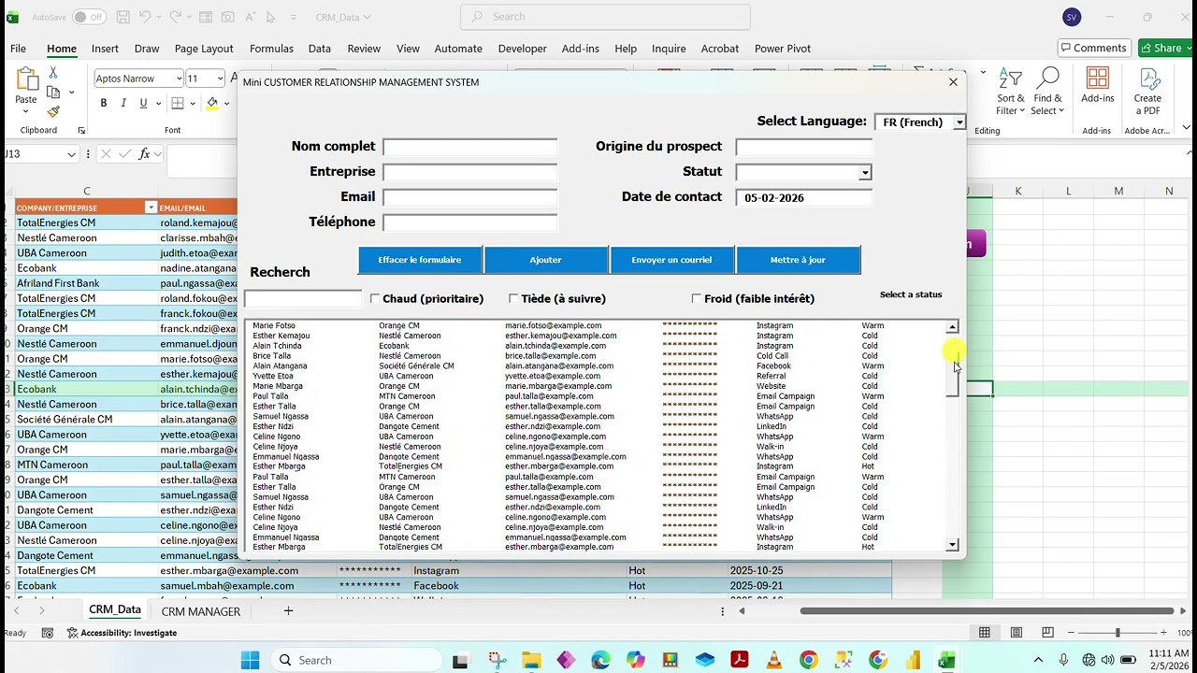Toggle the AutoSave switch
This screenshot has width=1197, height=673.
click(x=89, y=17)
